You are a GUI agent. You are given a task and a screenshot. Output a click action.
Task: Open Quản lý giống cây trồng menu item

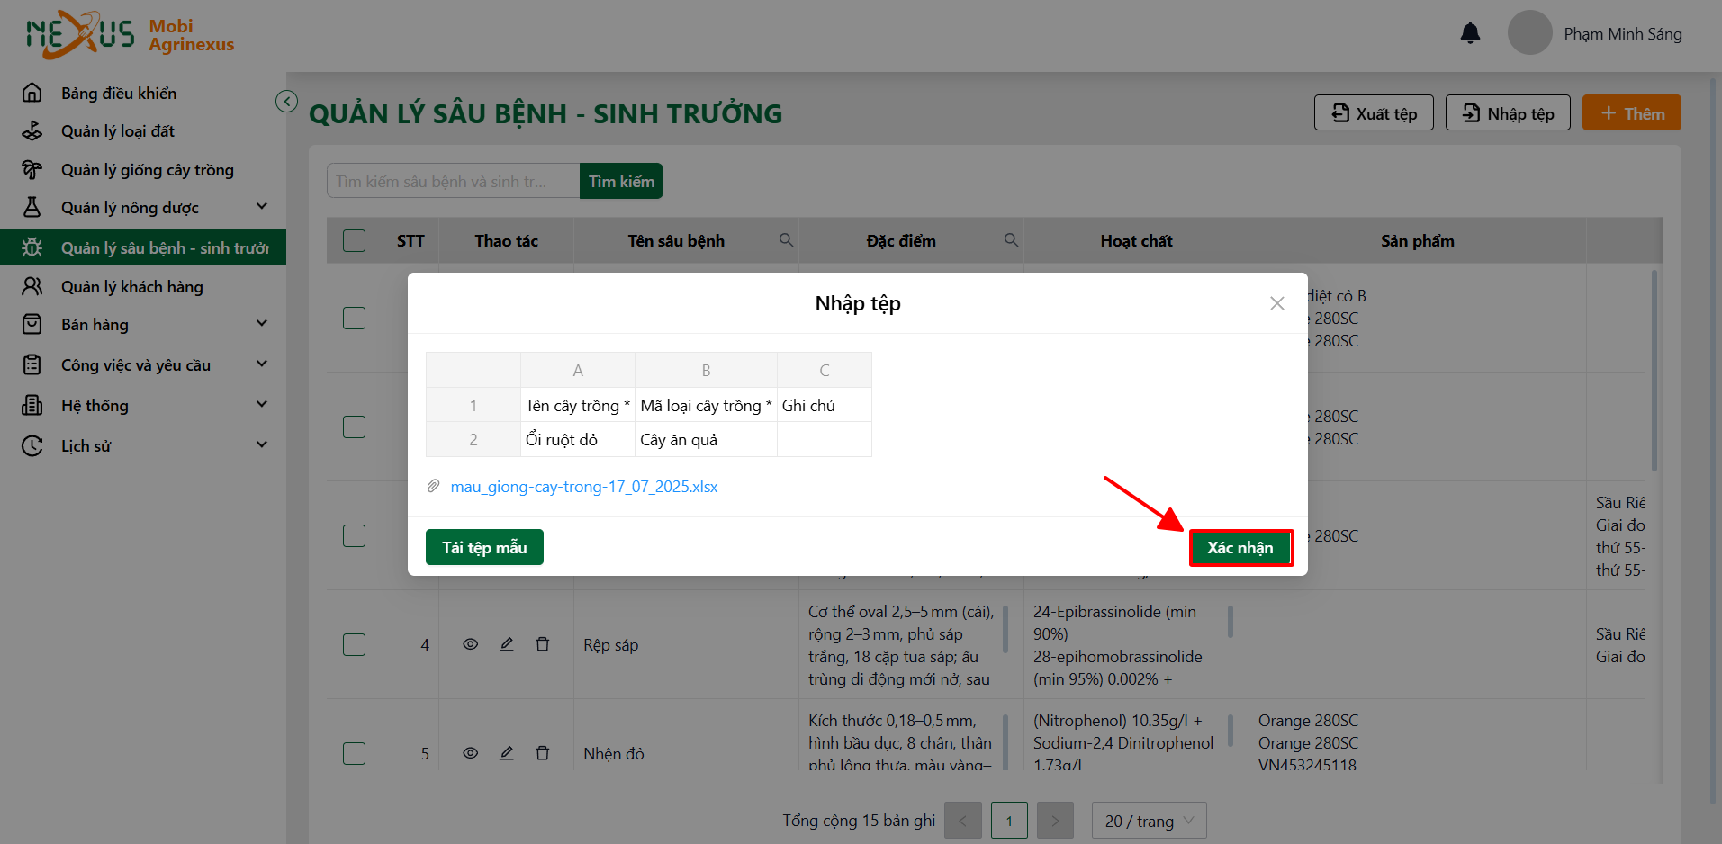point(143,169)
